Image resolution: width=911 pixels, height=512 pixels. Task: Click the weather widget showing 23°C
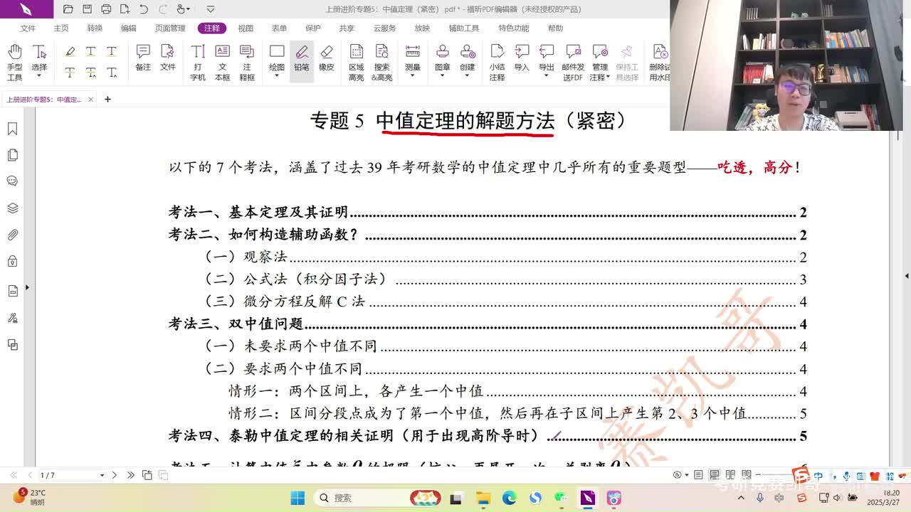pos(30,497)
